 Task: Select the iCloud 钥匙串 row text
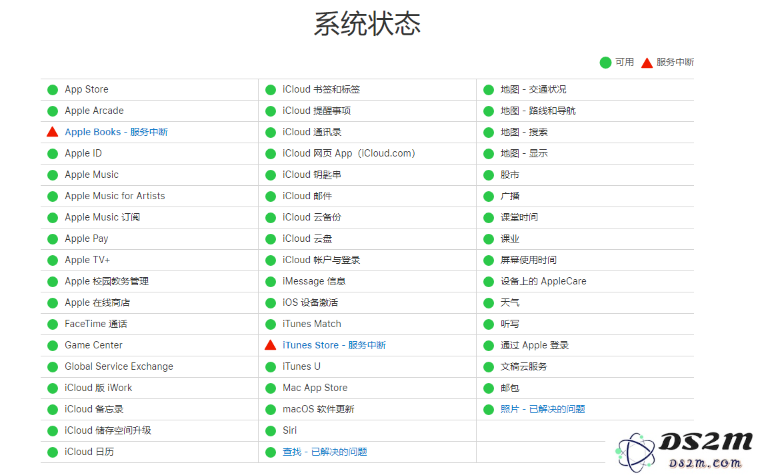[312, 175]
